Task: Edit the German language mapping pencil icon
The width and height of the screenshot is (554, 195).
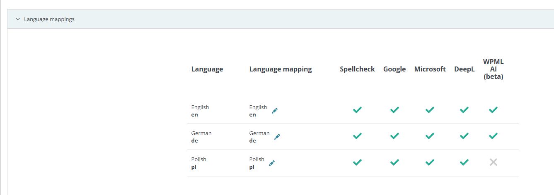Action: [x=277, y=137]
